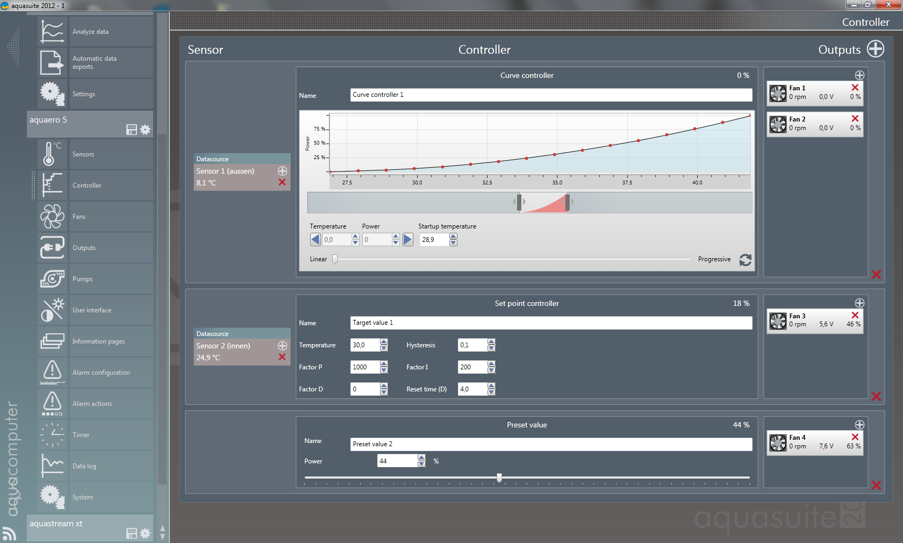This screenshot has height=543, width=903.
Task: Go to previous curve point
Action: click(316, 240)
